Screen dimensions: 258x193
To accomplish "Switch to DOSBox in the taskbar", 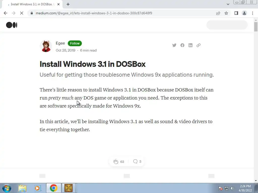I will tap(69, 188).
